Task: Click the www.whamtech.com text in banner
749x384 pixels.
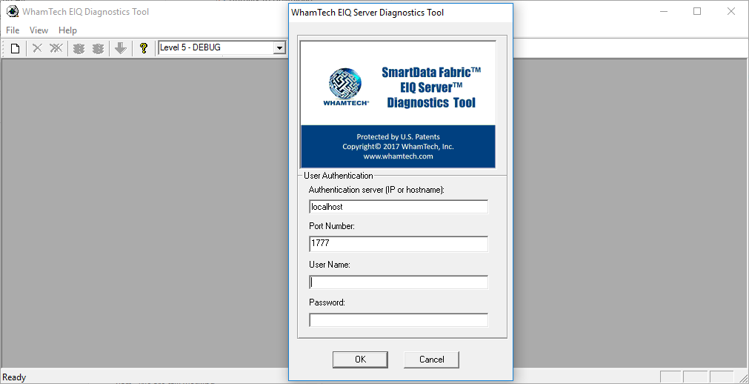Action: [x=398, y=156]
